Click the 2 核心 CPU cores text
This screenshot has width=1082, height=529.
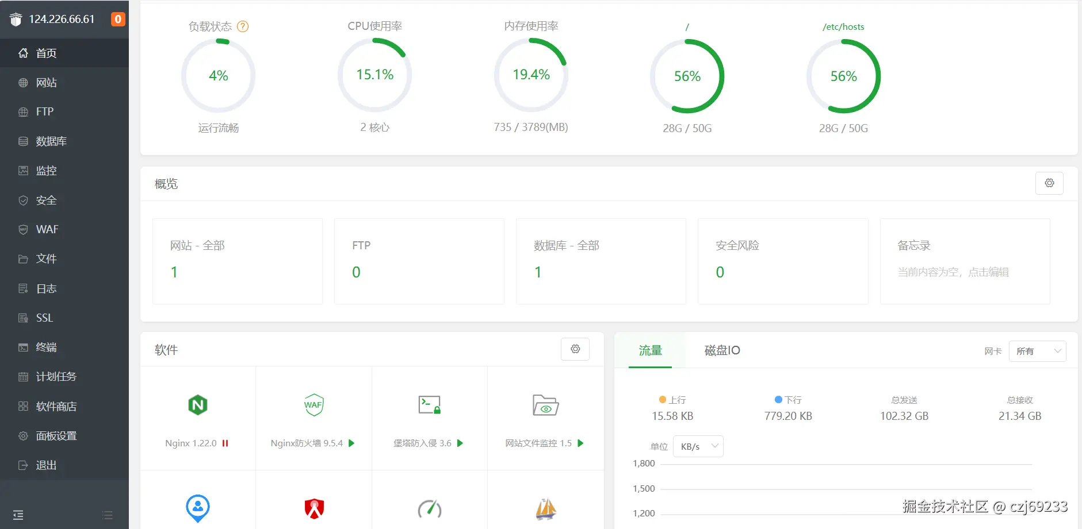click(375, 127)
